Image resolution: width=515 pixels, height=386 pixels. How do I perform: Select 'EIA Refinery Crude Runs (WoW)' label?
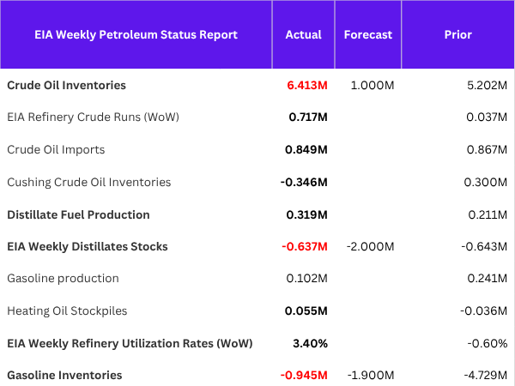point(94,118)
